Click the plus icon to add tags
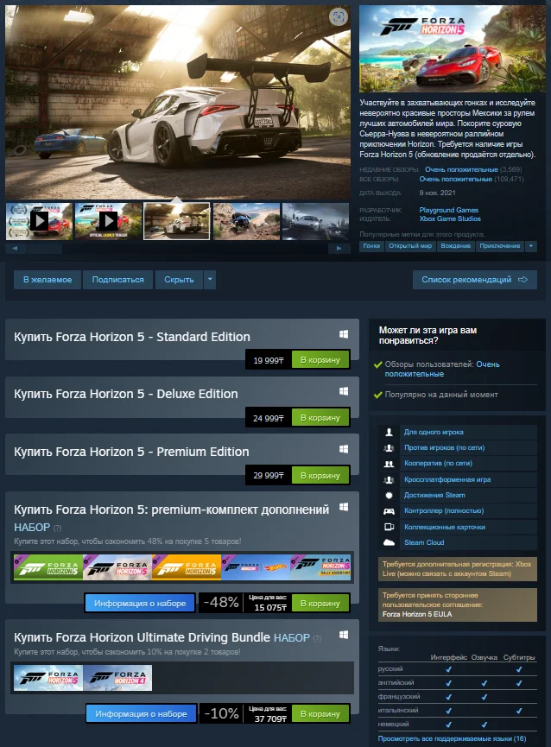The height and width of the screenshot is (747, 551). [530, 246]
